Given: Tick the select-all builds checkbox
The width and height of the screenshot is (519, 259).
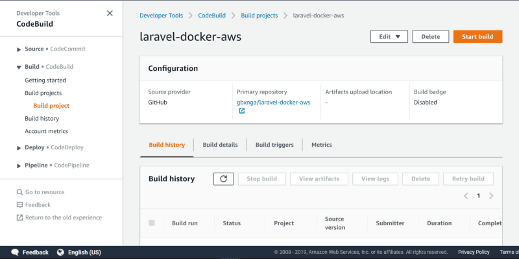Looking at the screenshot, I should [152, 223].
